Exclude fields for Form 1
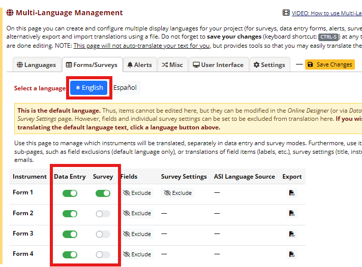 point(137,193)
